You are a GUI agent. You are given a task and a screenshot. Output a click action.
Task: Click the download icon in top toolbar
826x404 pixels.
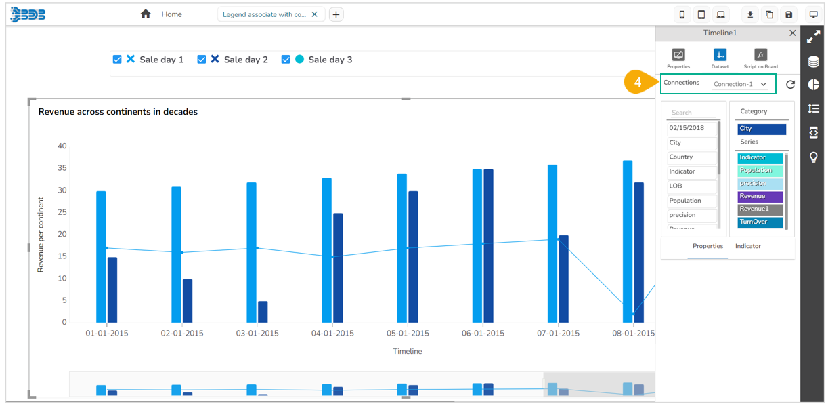click(x=750, y=15)
